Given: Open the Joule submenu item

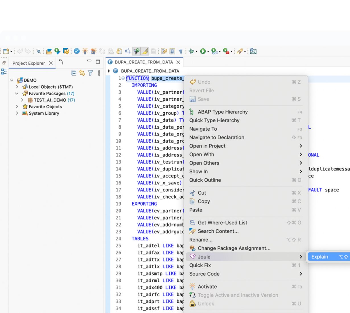Looking at the screenshot, I should pos(204,257).
